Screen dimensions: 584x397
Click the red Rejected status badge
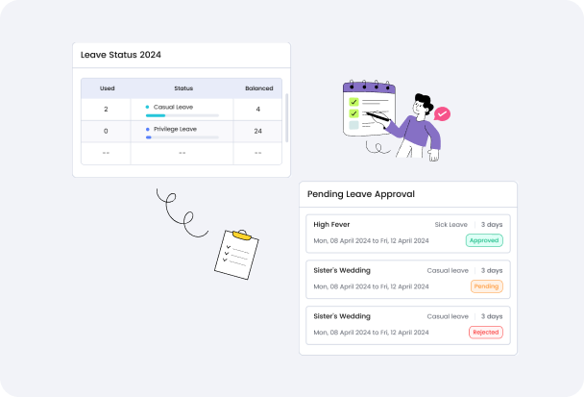coord(485,332)
